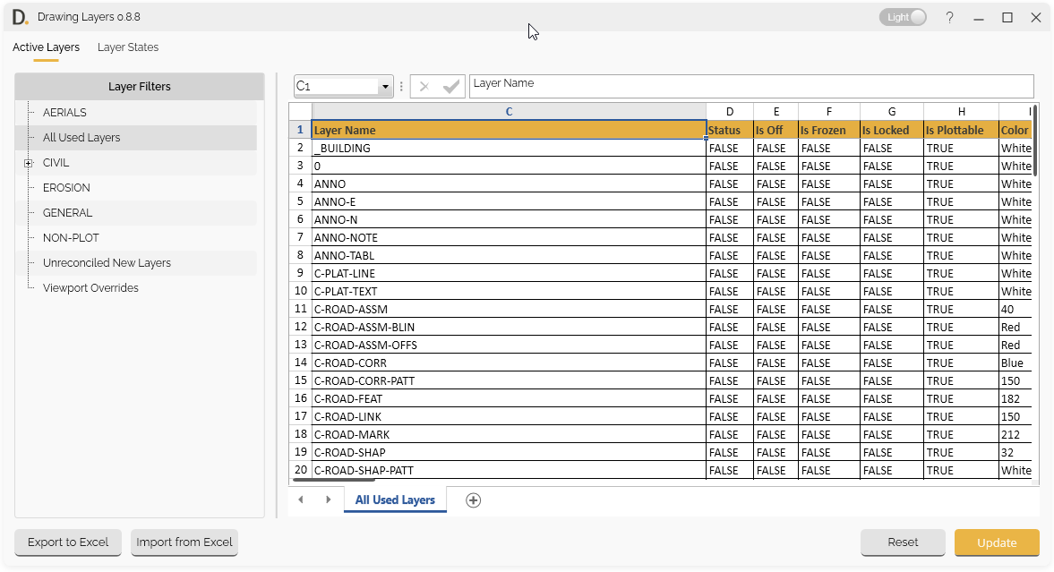This screenshot has width=1054, height=572.
Task: Click the Export to Excel button
Action: [x=68, y=542]
